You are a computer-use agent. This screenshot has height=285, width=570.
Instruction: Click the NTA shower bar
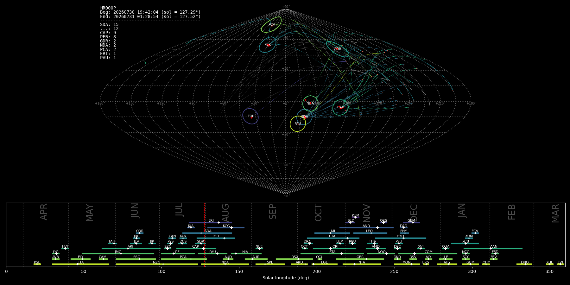click(x=362, y=264)
